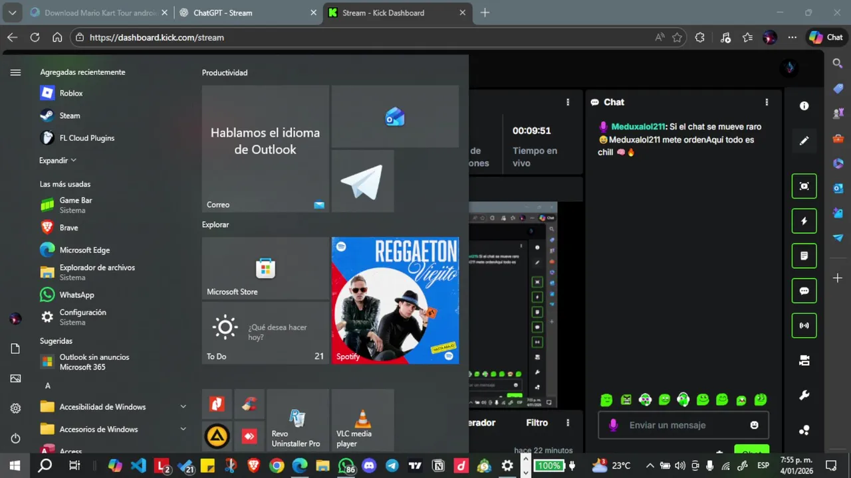Viewport: 851px width, 478px height.
Task: Refresh the Kick dashboard page
Action: pyautogui.click(x=35, y=37)
